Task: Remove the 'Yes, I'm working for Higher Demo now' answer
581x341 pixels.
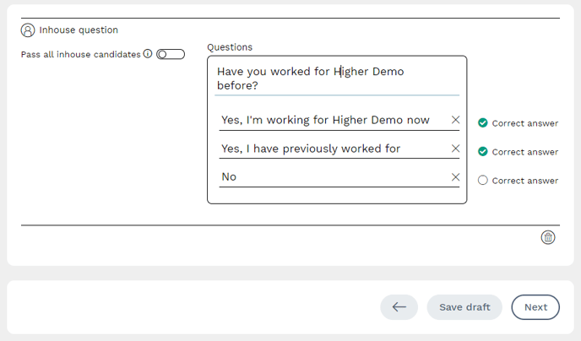Action: [456, 120]
